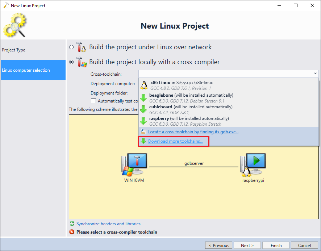
Task: Click the 'Deployment folder:' label
Action: pyautogui.click(x=109, y=93)
